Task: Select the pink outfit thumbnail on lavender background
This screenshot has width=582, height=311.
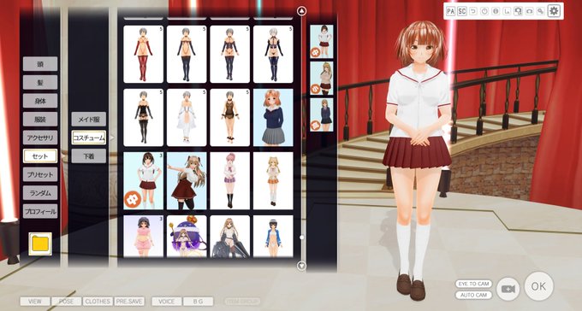Action: click(143, 236)
